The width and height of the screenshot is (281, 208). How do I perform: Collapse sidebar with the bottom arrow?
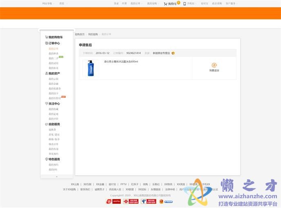click(57, 177)
